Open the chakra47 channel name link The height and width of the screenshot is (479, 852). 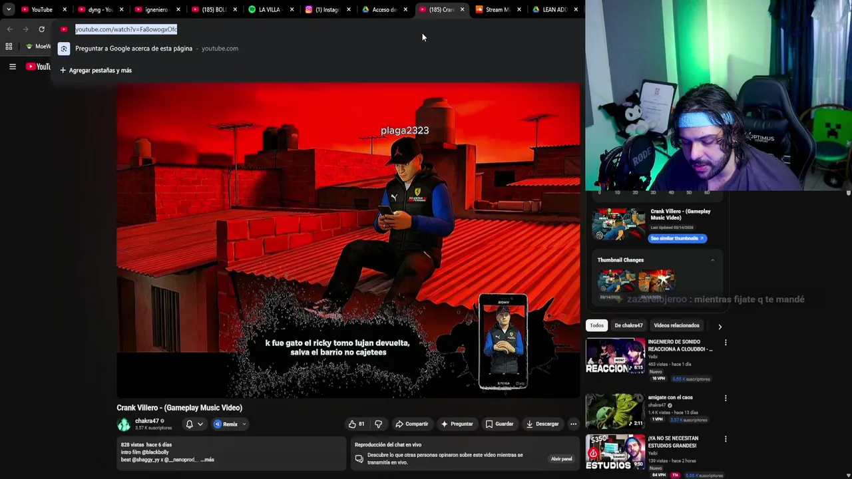coord(146,421)
